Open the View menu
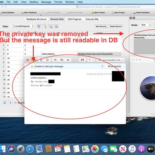The height and width of the screenshot is (155, 155). tap(24, 2)
